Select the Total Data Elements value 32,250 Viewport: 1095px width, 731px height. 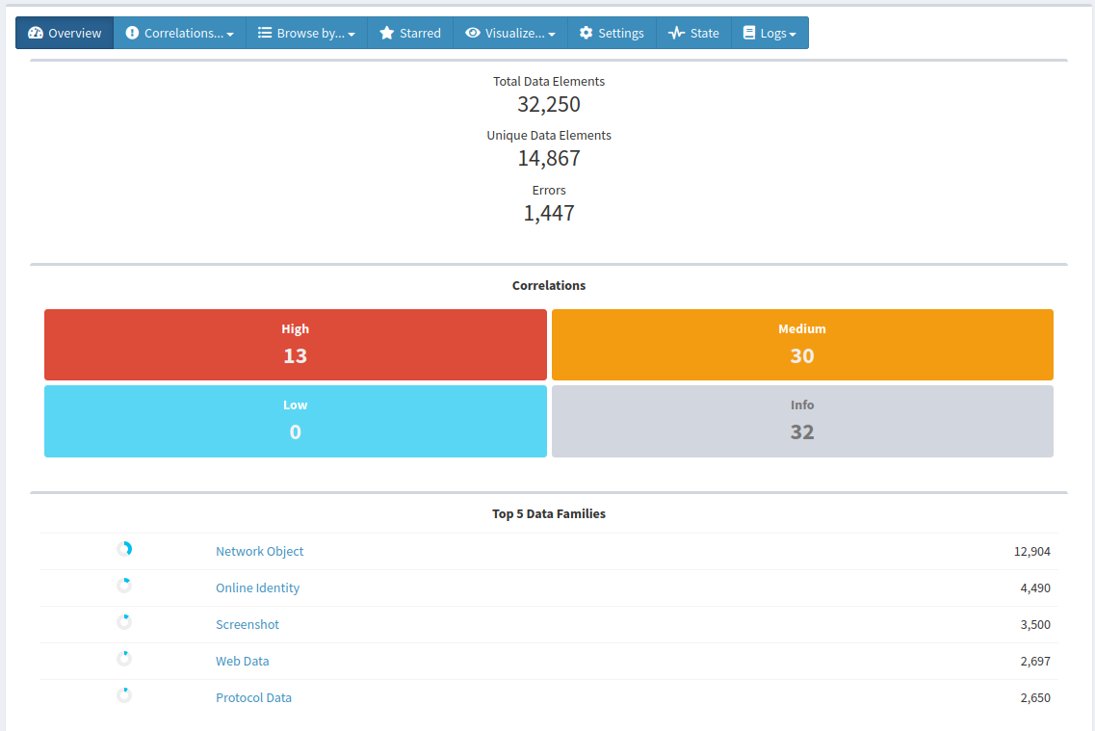[549, 104]
